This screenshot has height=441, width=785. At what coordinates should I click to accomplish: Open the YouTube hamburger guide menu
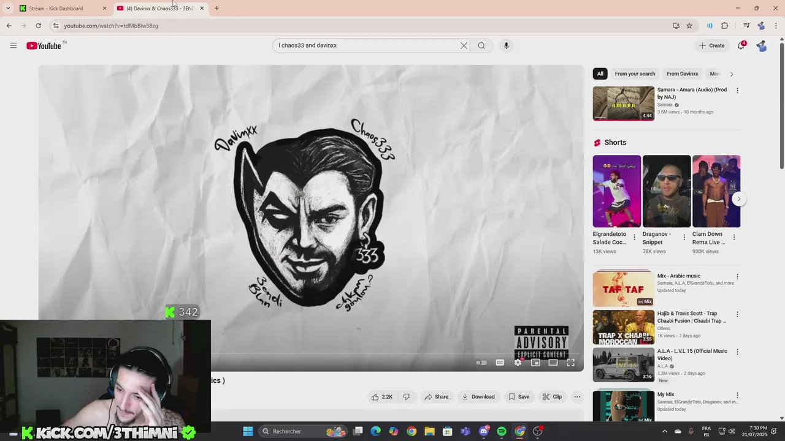pyautogui.click(x=13, y=45)
